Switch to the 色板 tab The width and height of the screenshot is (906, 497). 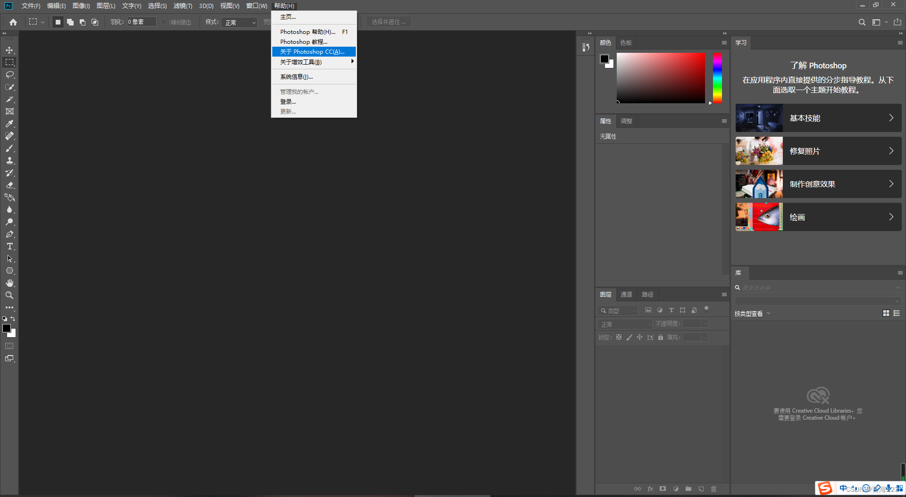pyautogui.click(x=626, y=43)
